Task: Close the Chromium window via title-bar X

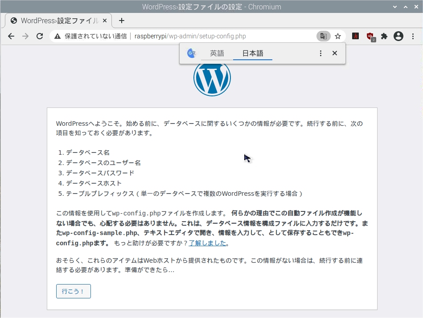Action: [416, 7]
